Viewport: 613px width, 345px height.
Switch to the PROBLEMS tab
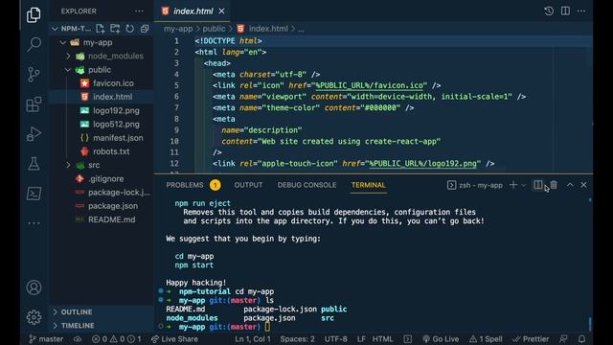[x=185, y=185]
